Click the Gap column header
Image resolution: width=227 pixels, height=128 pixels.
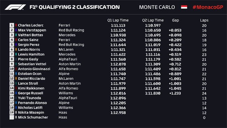175,20
